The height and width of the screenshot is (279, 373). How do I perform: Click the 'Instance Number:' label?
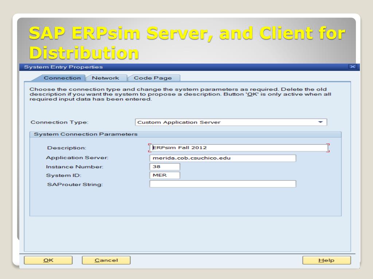(75, 167)
